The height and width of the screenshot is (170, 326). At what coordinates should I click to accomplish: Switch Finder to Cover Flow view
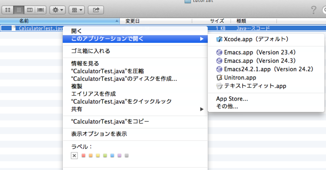tap(41, 10)
